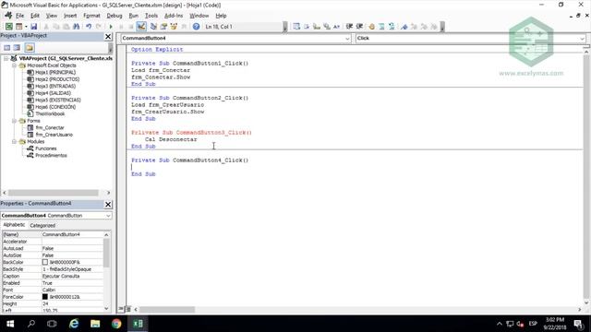Click the Comment Block icon
Image resolution: width=591 pixels, height=332 pixels.
381,27
